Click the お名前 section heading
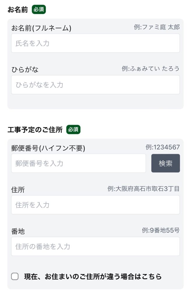This screenshot has height=299, width=191. [x=17, y=9]
